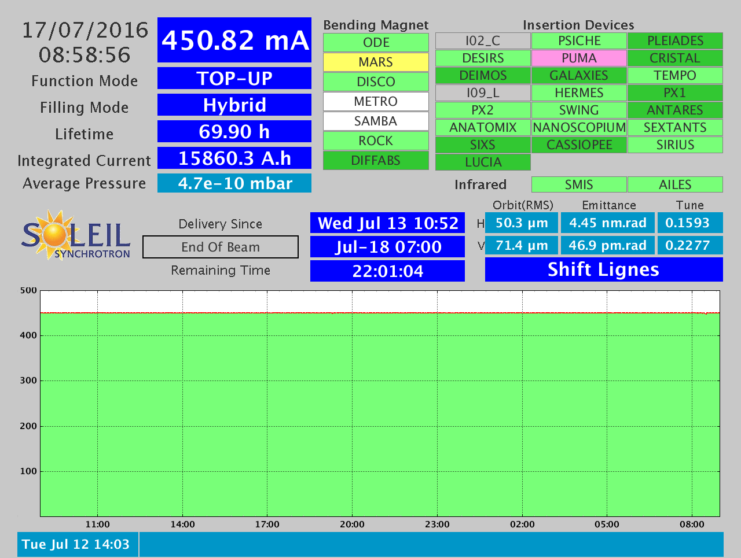The height and width of the screenshot is (558, 741).
Task: Click the End Of Beam box
Action: coord(221,247)
